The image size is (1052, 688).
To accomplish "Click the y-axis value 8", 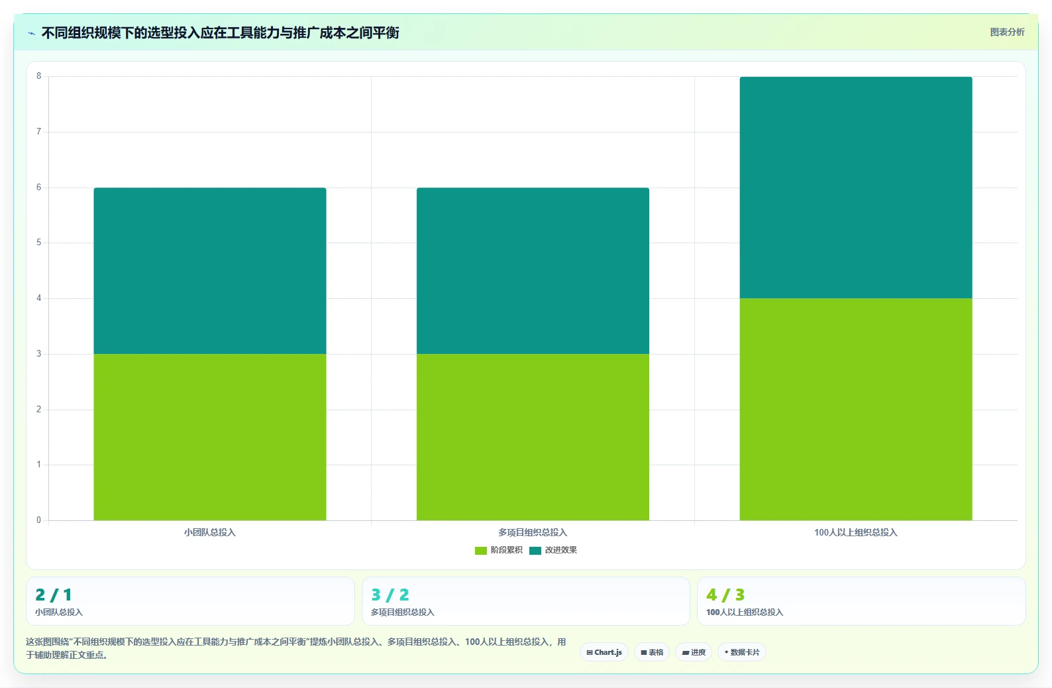I will coord(38,76).
